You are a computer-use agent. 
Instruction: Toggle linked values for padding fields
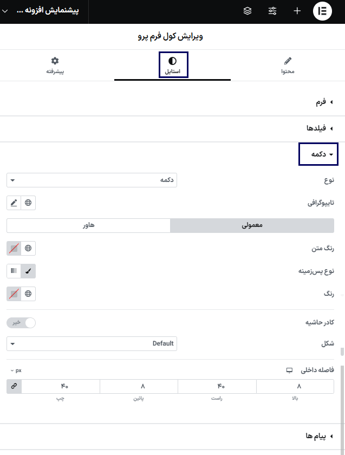point(14,386)
